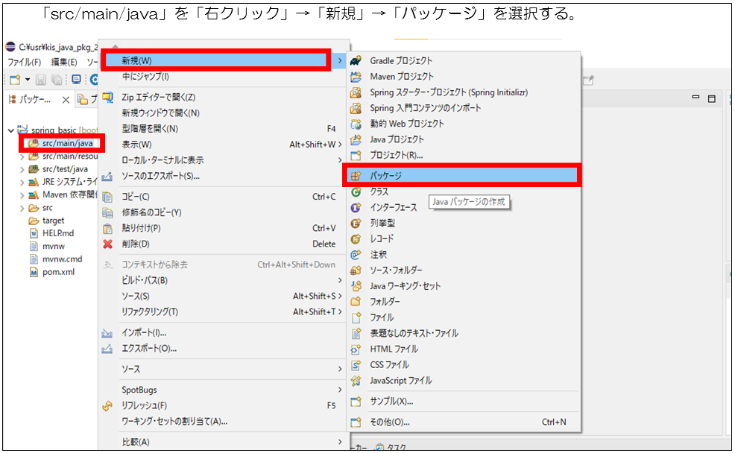Click the Zip エディター icon in context menu
Image resolution: width=735 pixels, height=453 pixels.
[107, 97]
